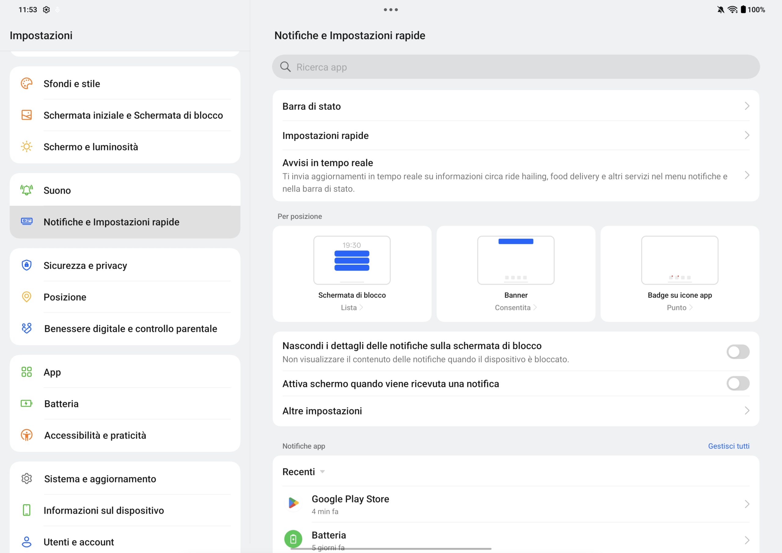Open the App settings entry
The image size is (782, 553).
125,372
